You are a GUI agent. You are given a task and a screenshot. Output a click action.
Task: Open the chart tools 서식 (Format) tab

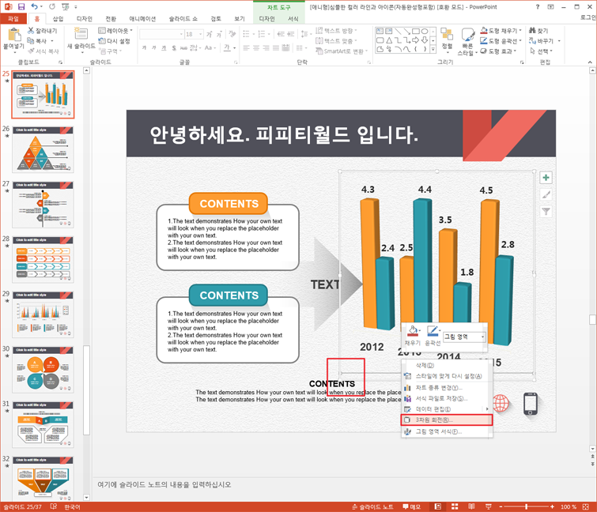293,19
